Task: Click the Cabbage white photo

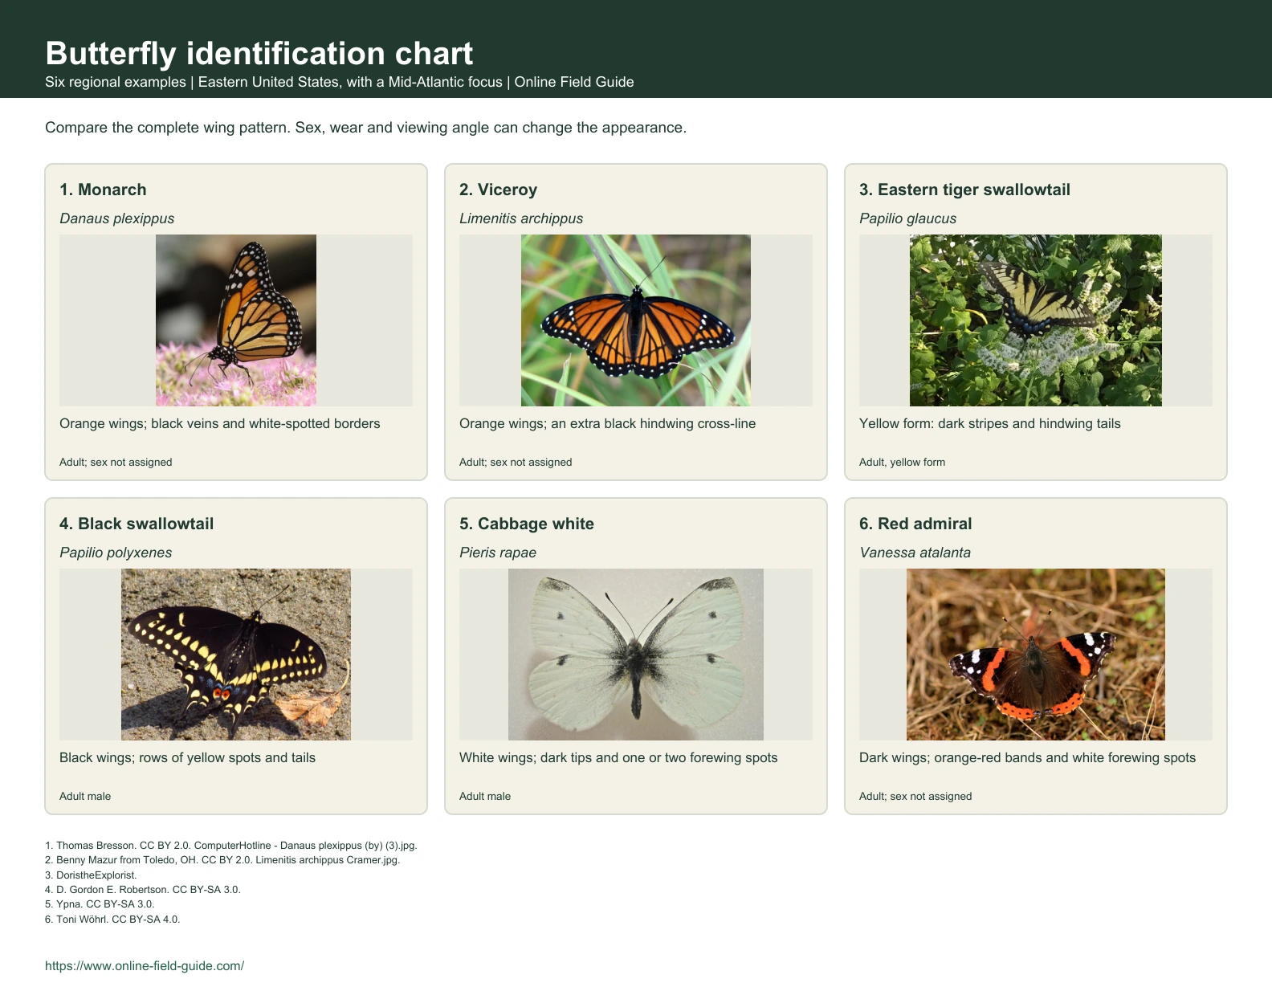Action: (636, 655)
